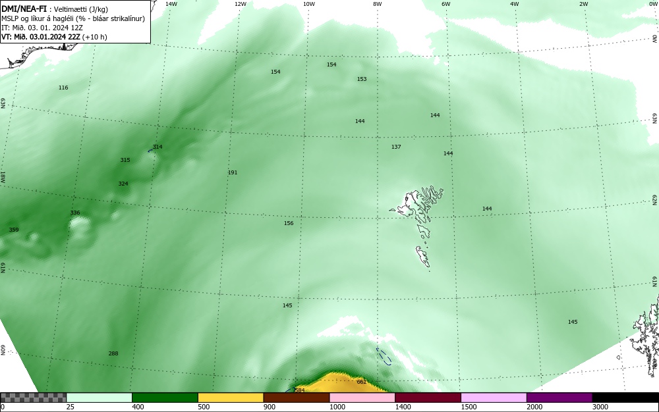This screenshot has height=412, width=659.
Task: Select the 12W longitude label
Action: point(240,4)
